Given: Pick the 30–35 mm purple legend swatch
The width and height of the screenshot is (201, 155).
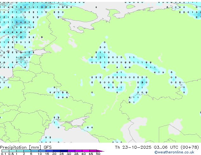Looking at the screenshot, I should pyautogui.click(x=71, y=151).
